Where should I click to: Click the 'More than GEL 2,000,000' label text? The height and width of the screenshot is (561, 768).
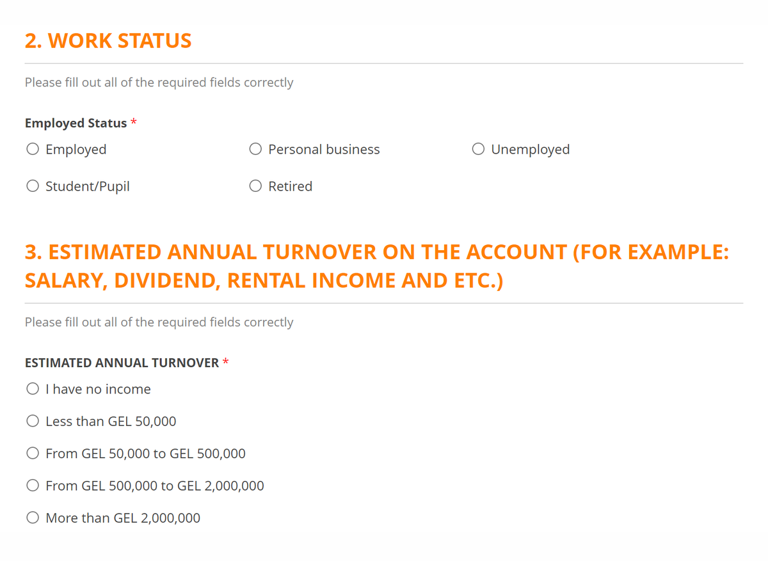tap(123, 518)
